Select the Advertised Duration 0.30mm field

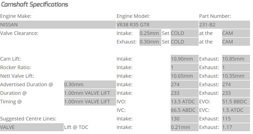pyautogui.click(x=90, y=85)
